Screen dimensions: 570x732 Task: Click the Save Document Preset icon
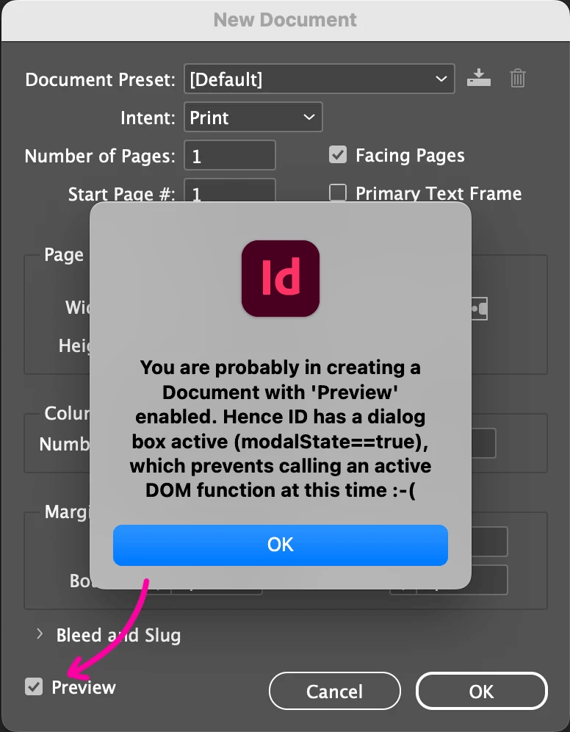[x=477, y=78]
